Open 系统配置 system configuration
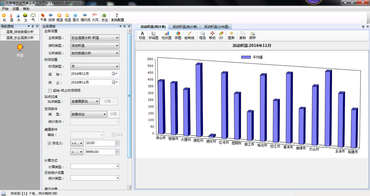370x196 pixels. coord(117,17)
